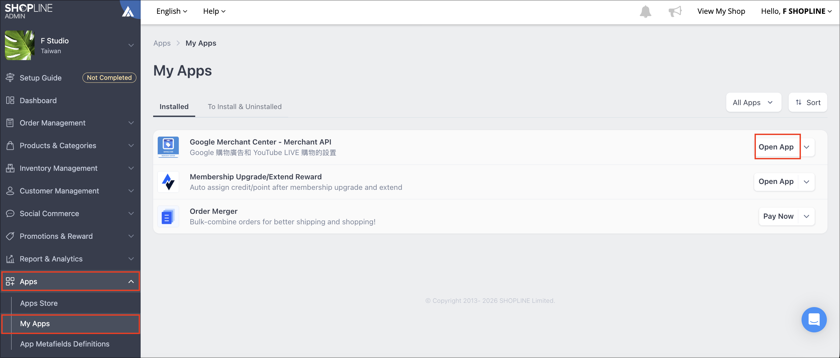Screen dimensions: 840x358
Task: Open the Help dropdown menu
Action: (x=214, y=11)
